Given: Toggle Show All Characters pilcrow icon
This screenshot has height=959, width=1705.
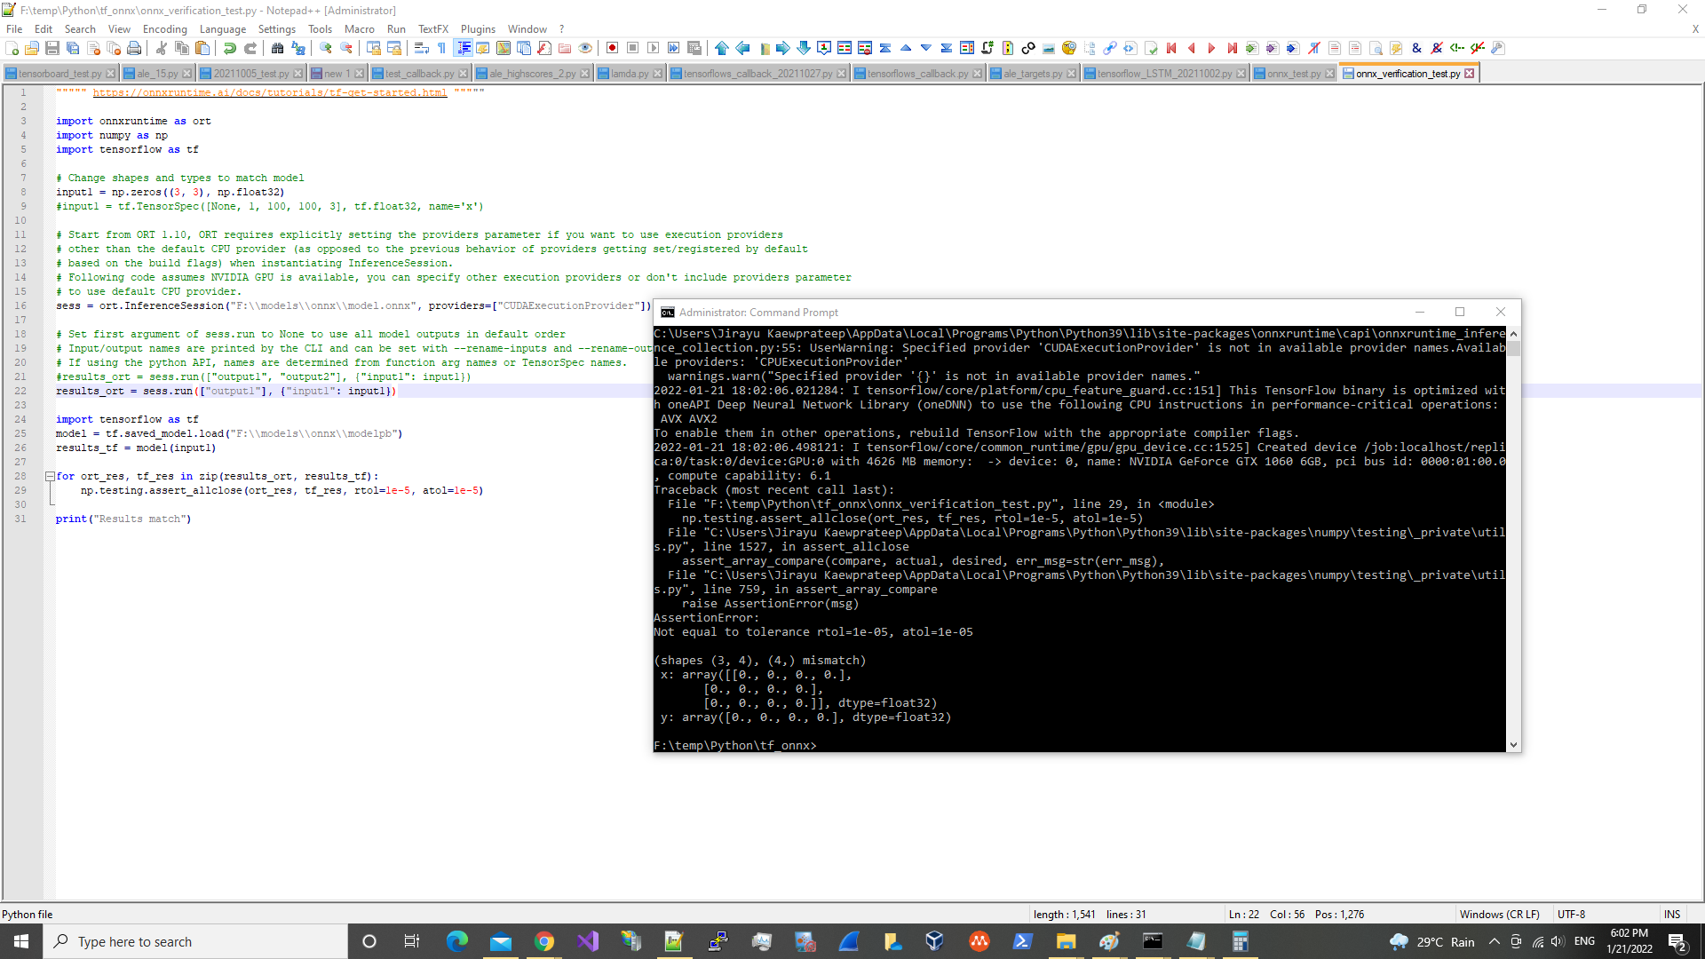Looking at the screenshot, I should (442, 48).
